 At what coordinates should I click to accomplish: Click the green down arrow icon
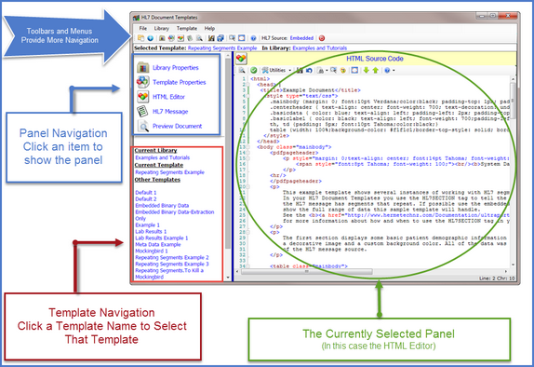coord(367,70)
